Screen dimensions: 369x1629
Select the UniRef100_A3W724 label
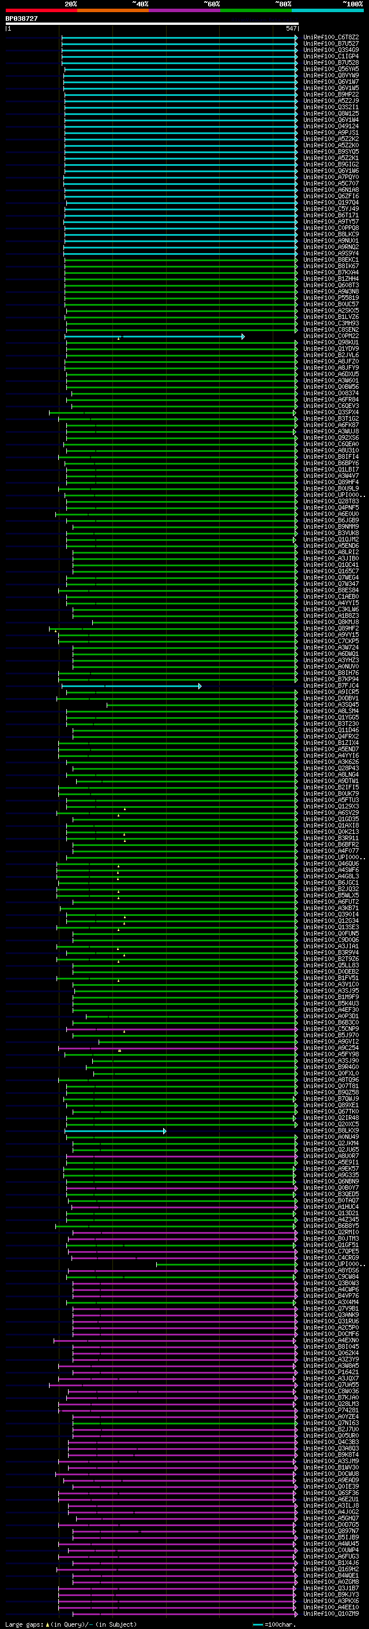point(330,648)
